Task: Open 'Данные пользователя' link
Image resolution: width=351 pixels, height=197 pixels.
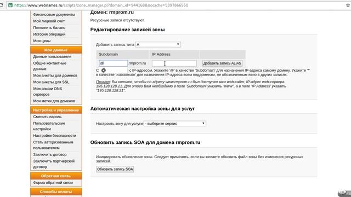Action: click(x=52, y=56)
